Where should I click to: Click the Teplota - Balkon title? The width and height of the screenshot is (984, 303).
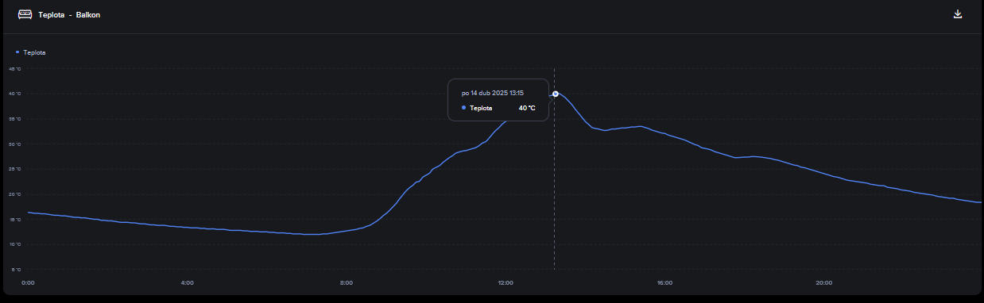(x=69, y=15)
